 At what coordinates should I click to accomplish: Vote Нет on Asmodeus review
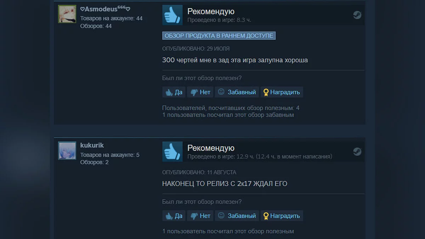coord(200,92)
